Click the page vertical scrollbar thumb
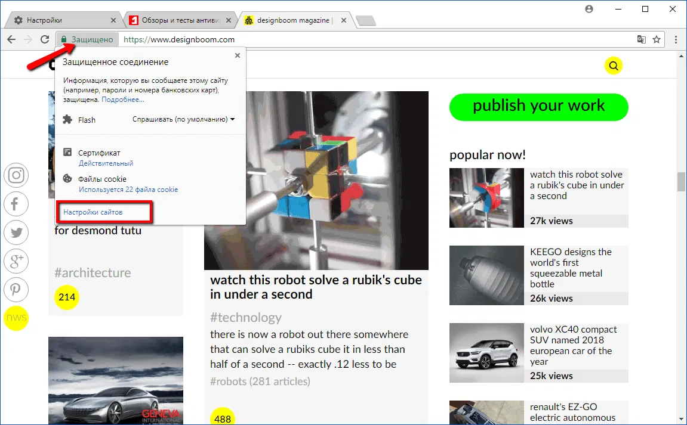 [x=681, y=182]
